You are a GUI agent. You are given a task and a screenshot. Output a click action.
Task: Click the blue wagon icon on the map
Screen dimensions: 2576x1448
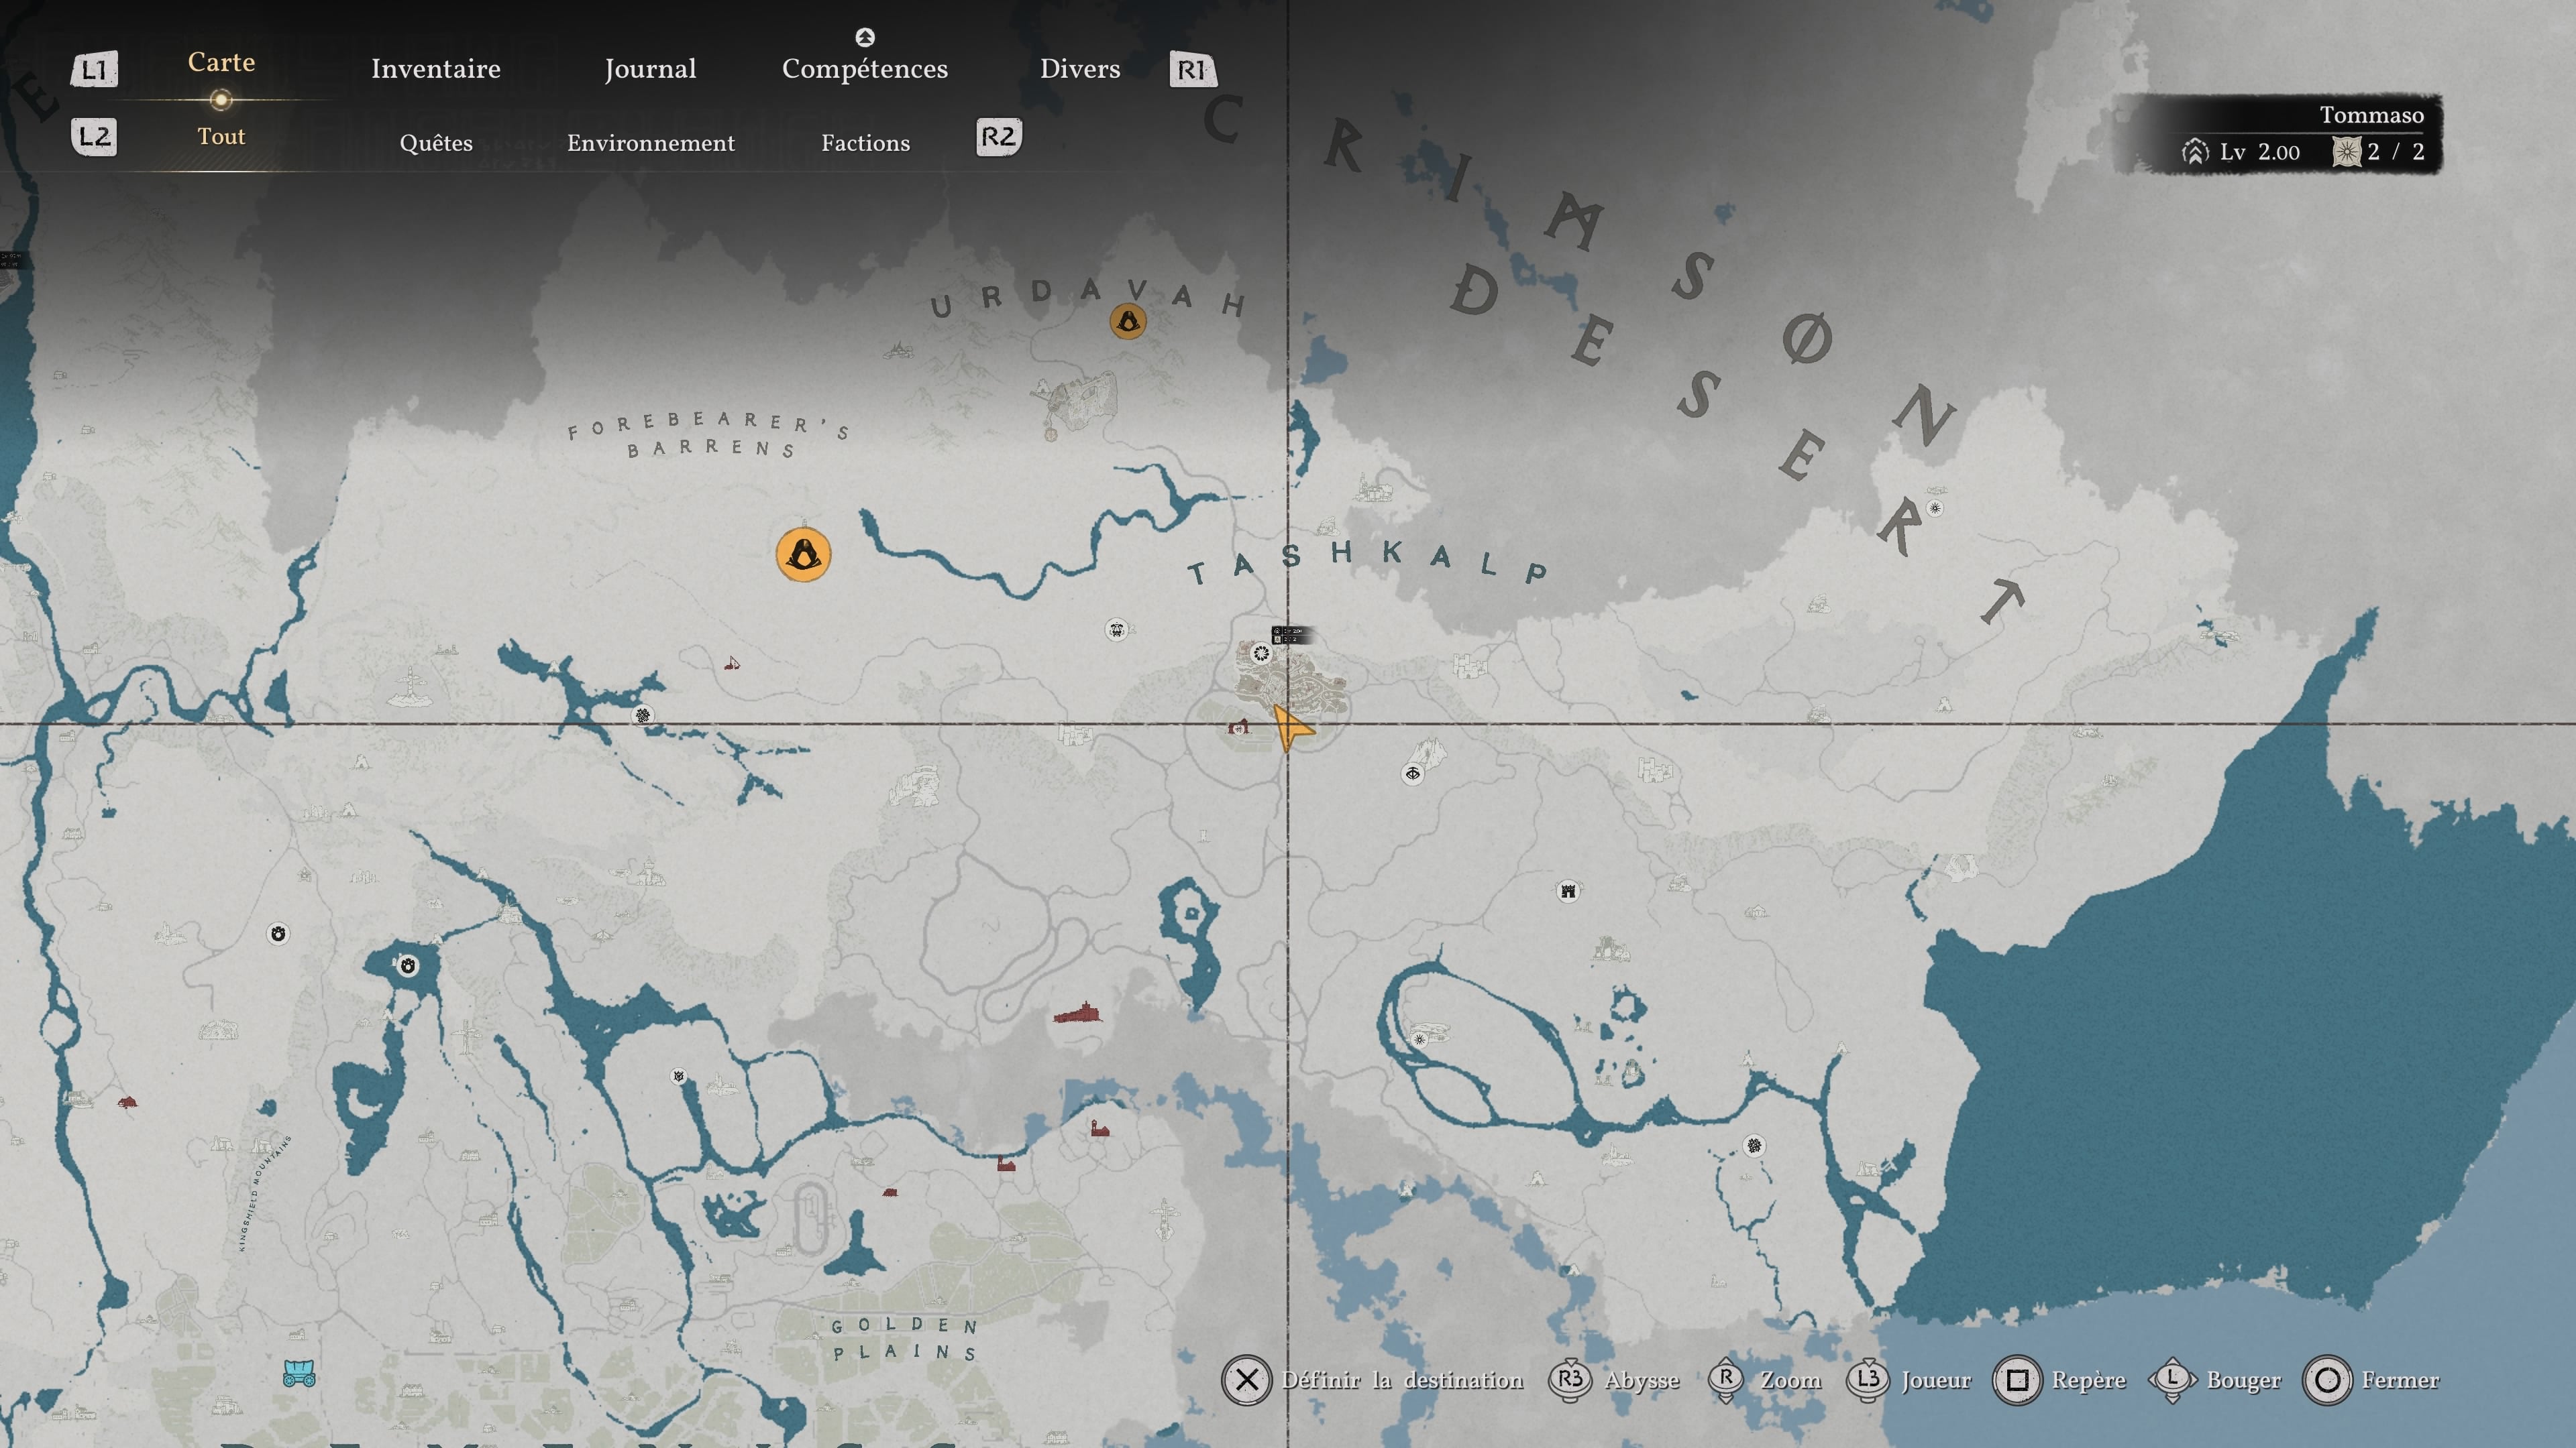(299, 1373)
